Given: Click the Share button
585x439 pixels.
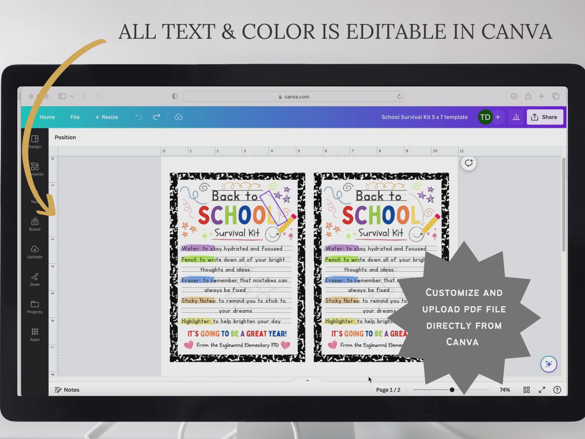Looking at the screenshot, I should [x=544, y=117].
